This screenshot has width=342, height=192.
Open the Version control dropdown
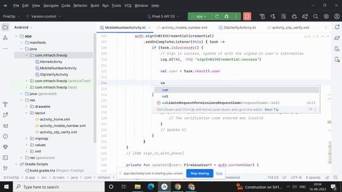(x=43, y=17)
